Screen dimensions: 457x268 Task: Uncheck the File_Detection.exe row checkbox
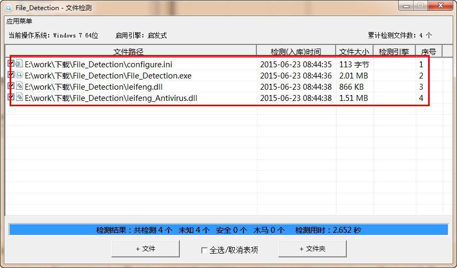[11, 75]
